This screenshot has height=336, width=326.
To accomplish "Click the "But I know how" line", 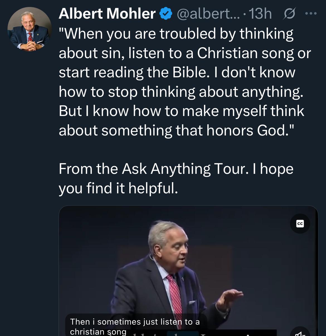I will tap(181, 111).
